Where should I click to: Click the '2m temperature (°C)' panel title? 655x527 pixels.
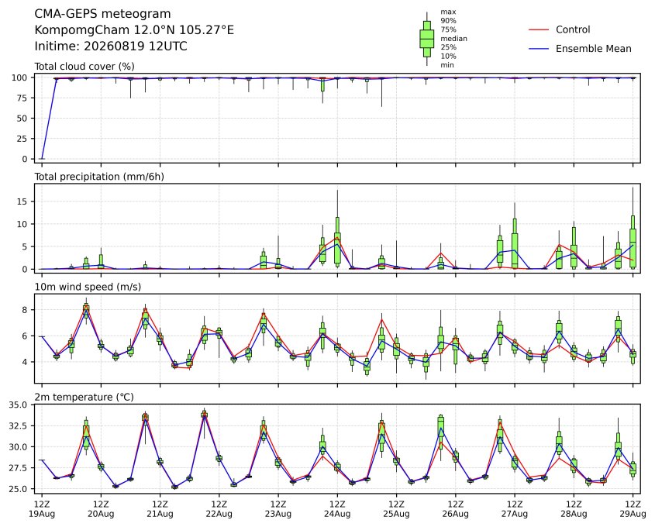[84, 397]
